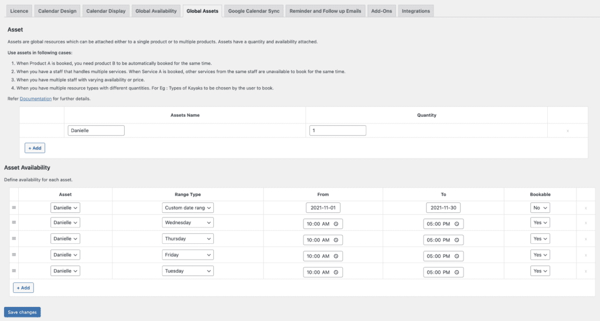Open the Custom date range type dropdown
Image resolution: width=600 pixels, height=321 pixels.
(187, 208)
